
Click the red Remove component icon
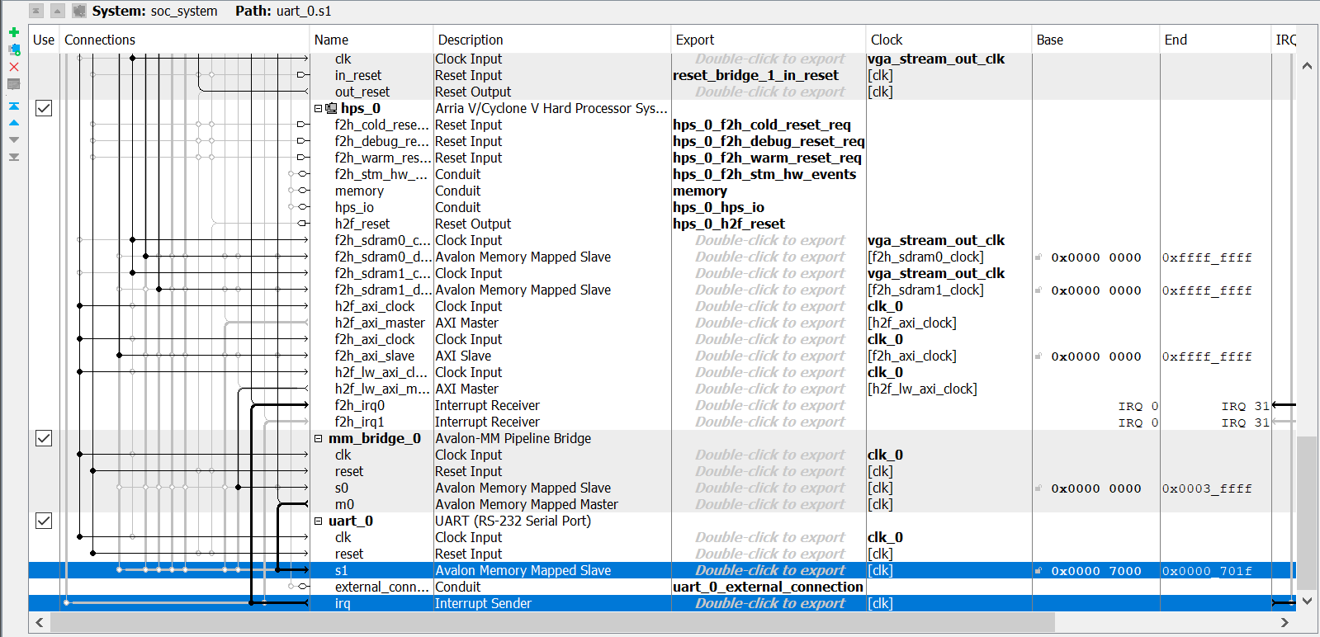click(x=14, y=67)
